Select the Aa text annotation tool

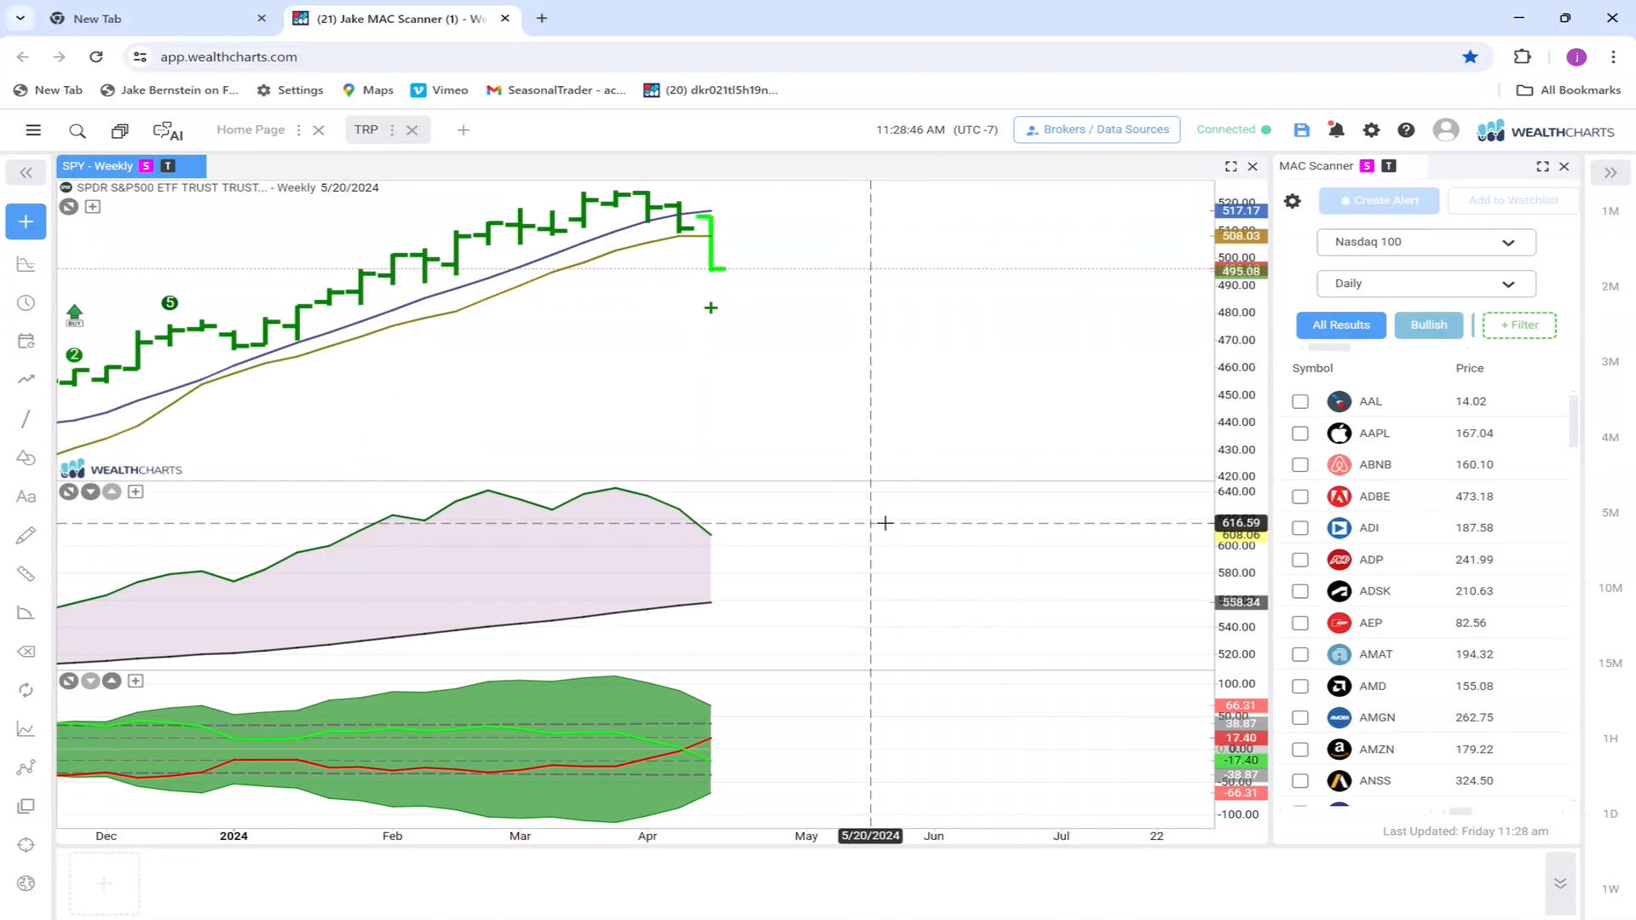click(26, 497)
